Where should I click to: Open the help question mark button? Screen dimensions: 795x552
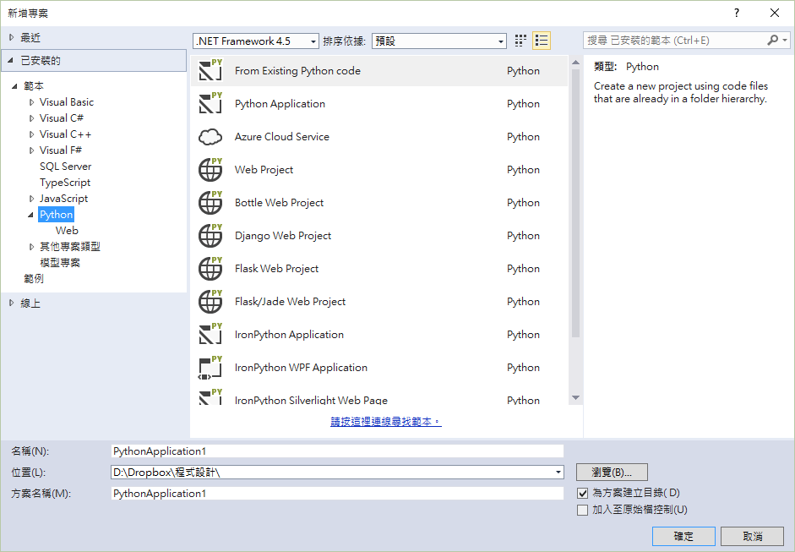click(x=737, y=14)
